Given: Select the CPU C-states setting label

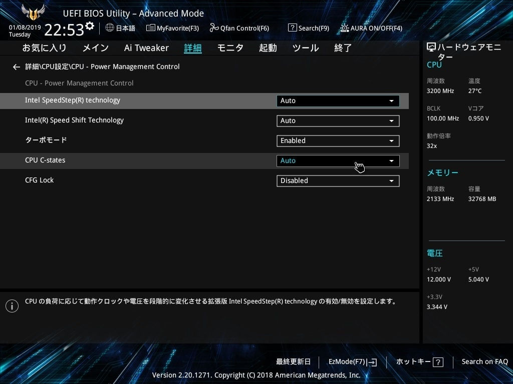Looking at the screenshot, I should (45, 160).
